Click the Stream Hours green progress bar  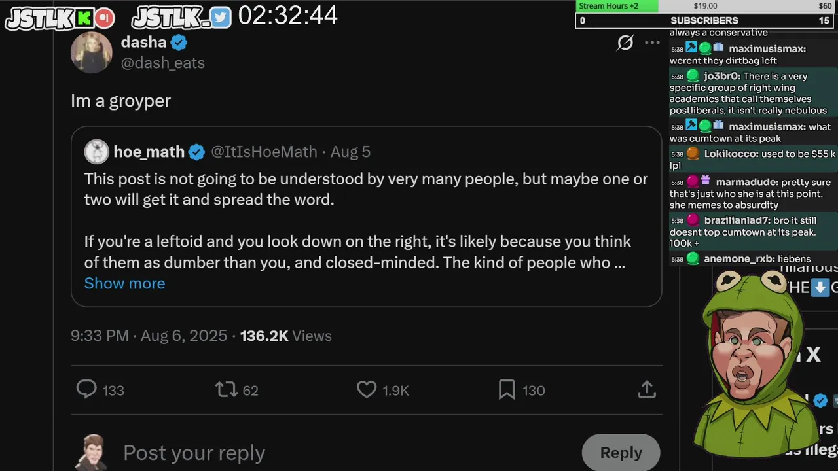pos(617,6)
